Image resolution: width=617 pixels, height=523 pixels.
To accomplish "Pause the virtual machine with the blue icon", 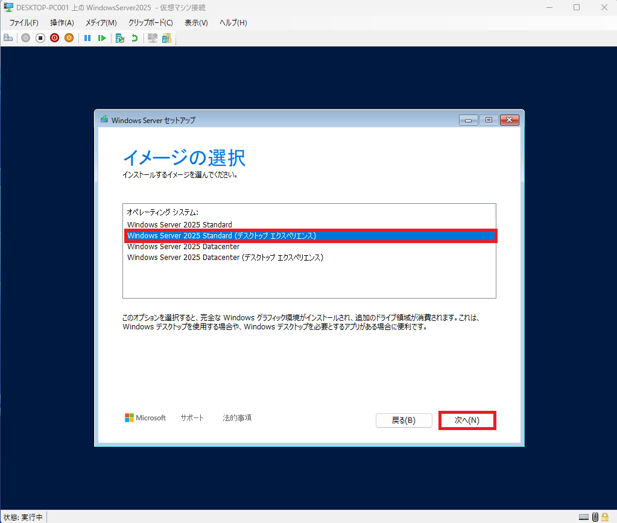I will (x=87, y=38).
